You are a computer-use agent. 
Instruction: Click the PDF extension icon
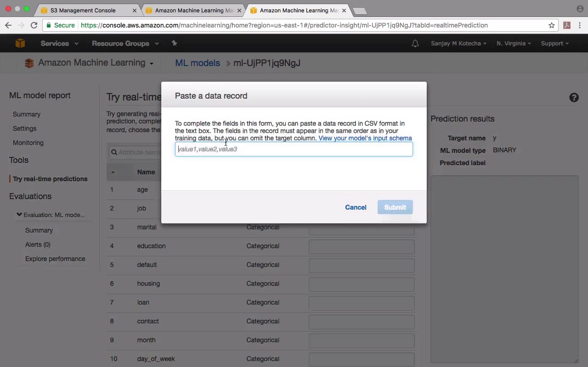pos(567,25)
